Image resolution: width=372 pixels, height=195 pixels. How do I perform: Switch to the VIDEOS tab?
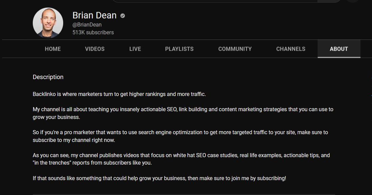point(95,49)
